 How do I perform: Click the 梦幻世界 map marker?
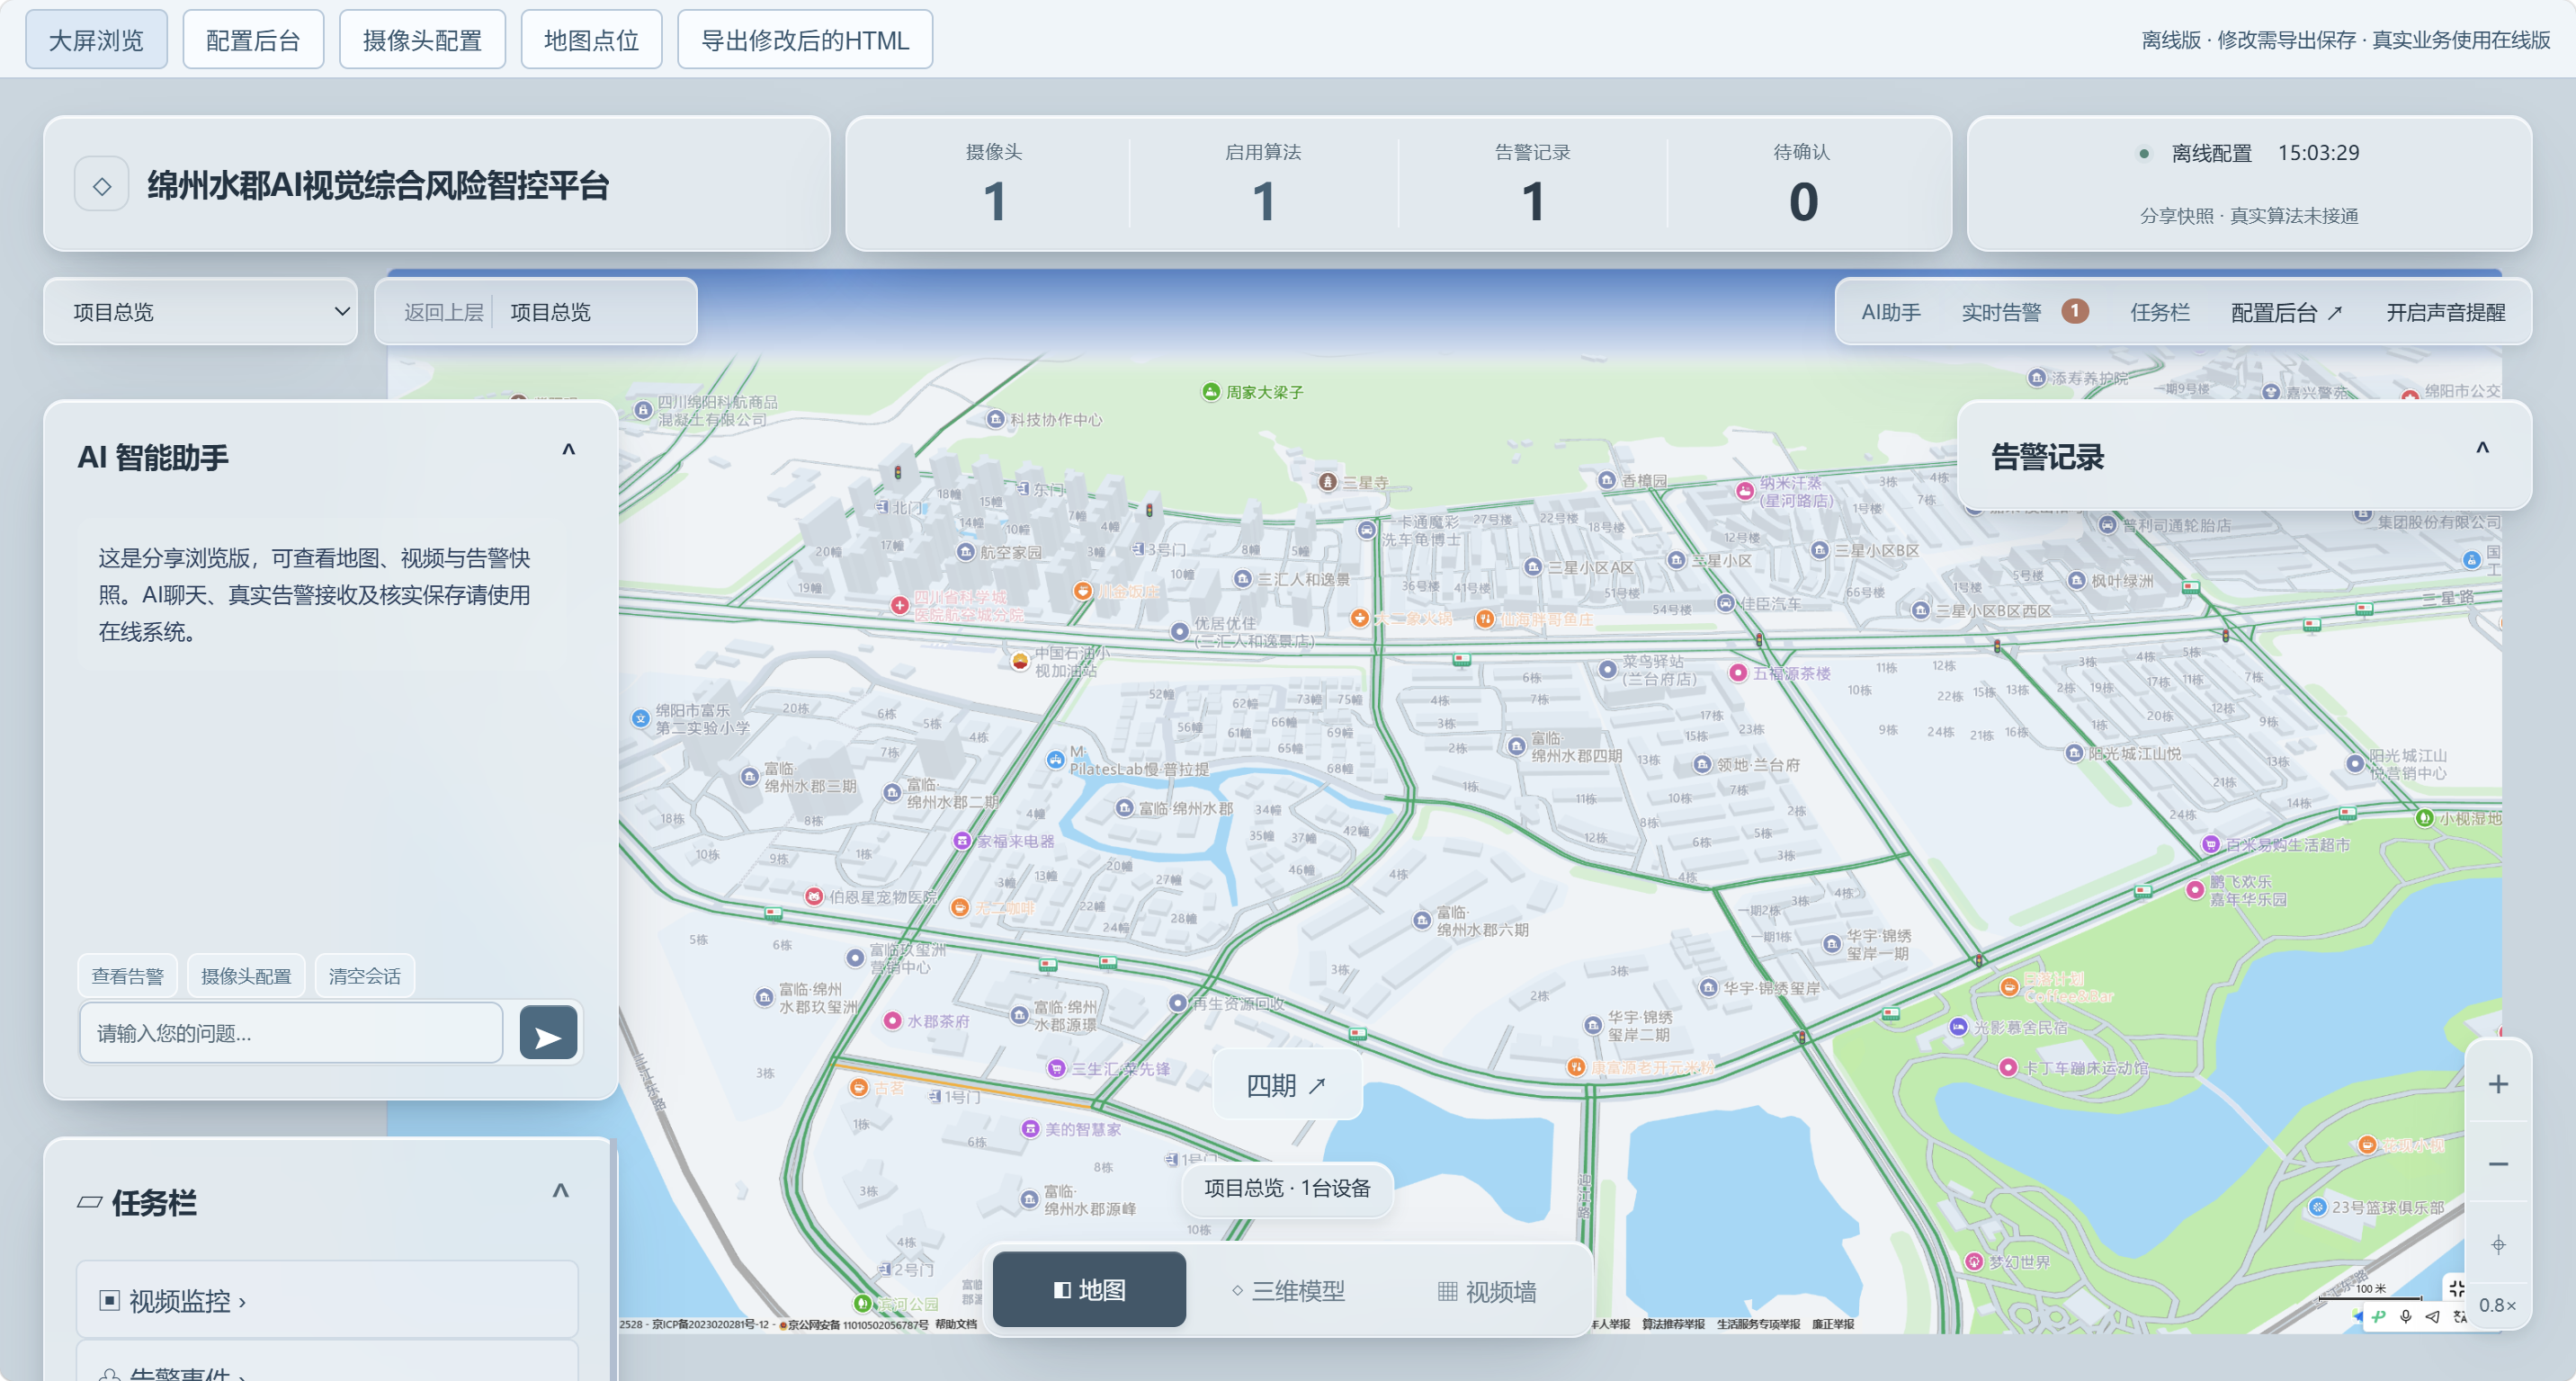point(1973,1262)
